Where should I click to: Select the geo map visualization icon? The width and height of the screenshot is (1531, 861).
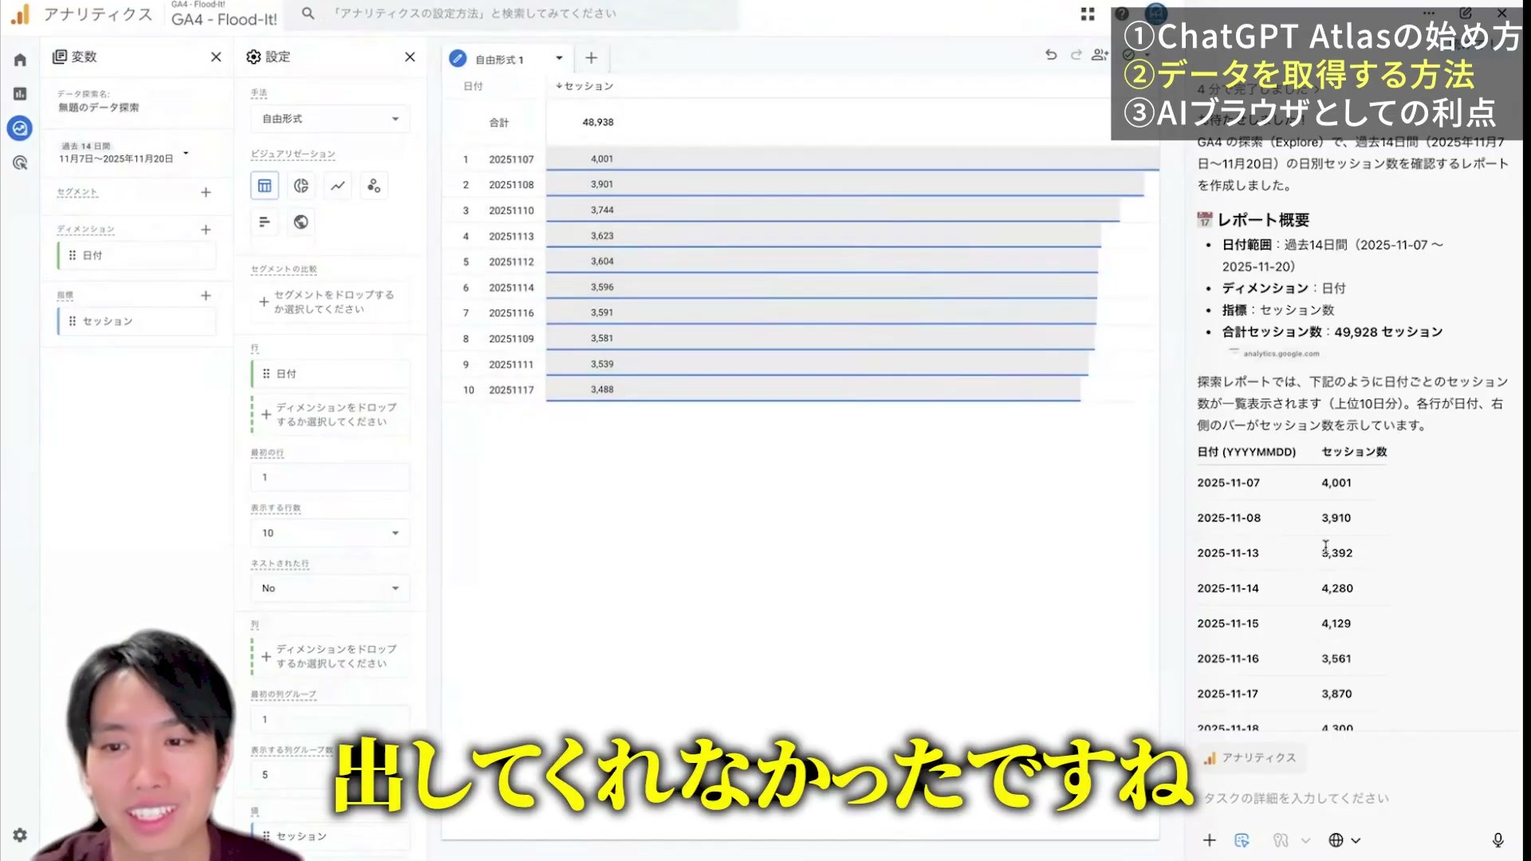301,222
